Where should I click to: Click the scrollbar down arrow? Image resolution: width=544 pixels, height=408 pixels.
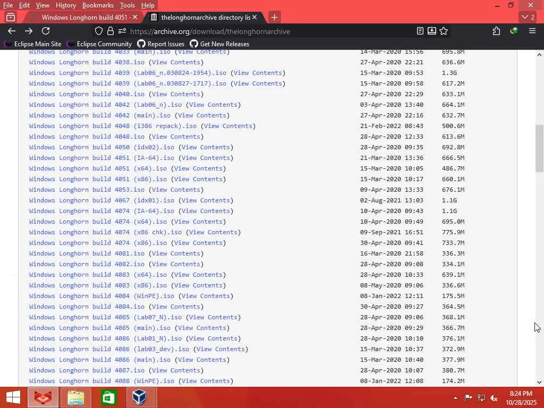click(x=539, y=382)
